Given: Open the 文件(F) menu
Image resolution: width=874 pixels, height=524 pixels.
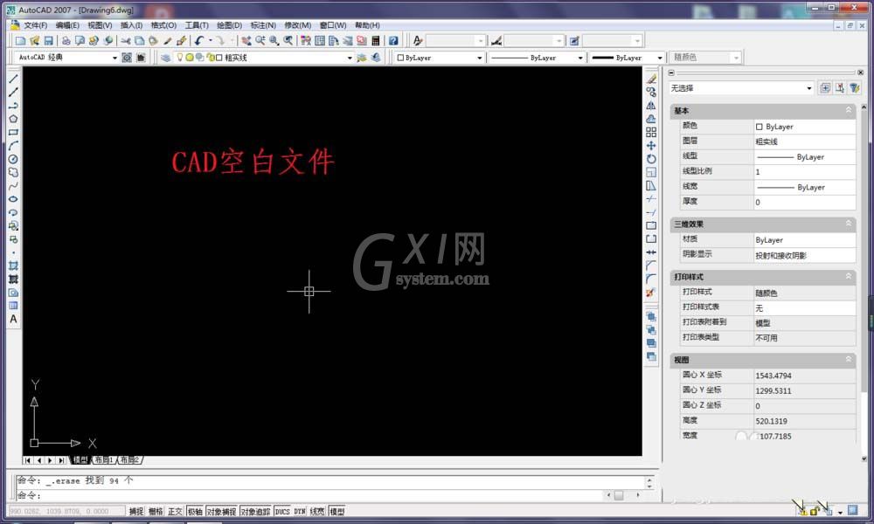Looking at the screenshot, I should tap(35, 25).
